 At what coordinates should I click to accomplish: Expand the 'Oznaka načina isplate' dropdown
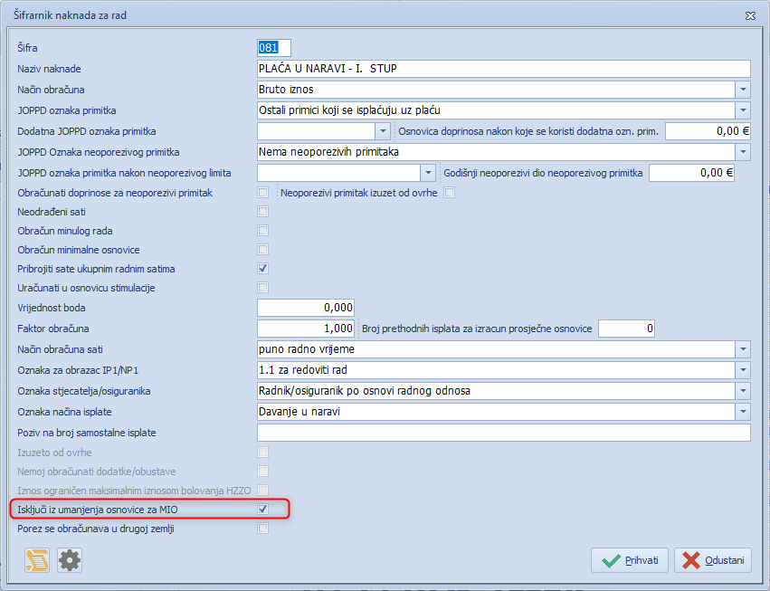coord(742,412)
